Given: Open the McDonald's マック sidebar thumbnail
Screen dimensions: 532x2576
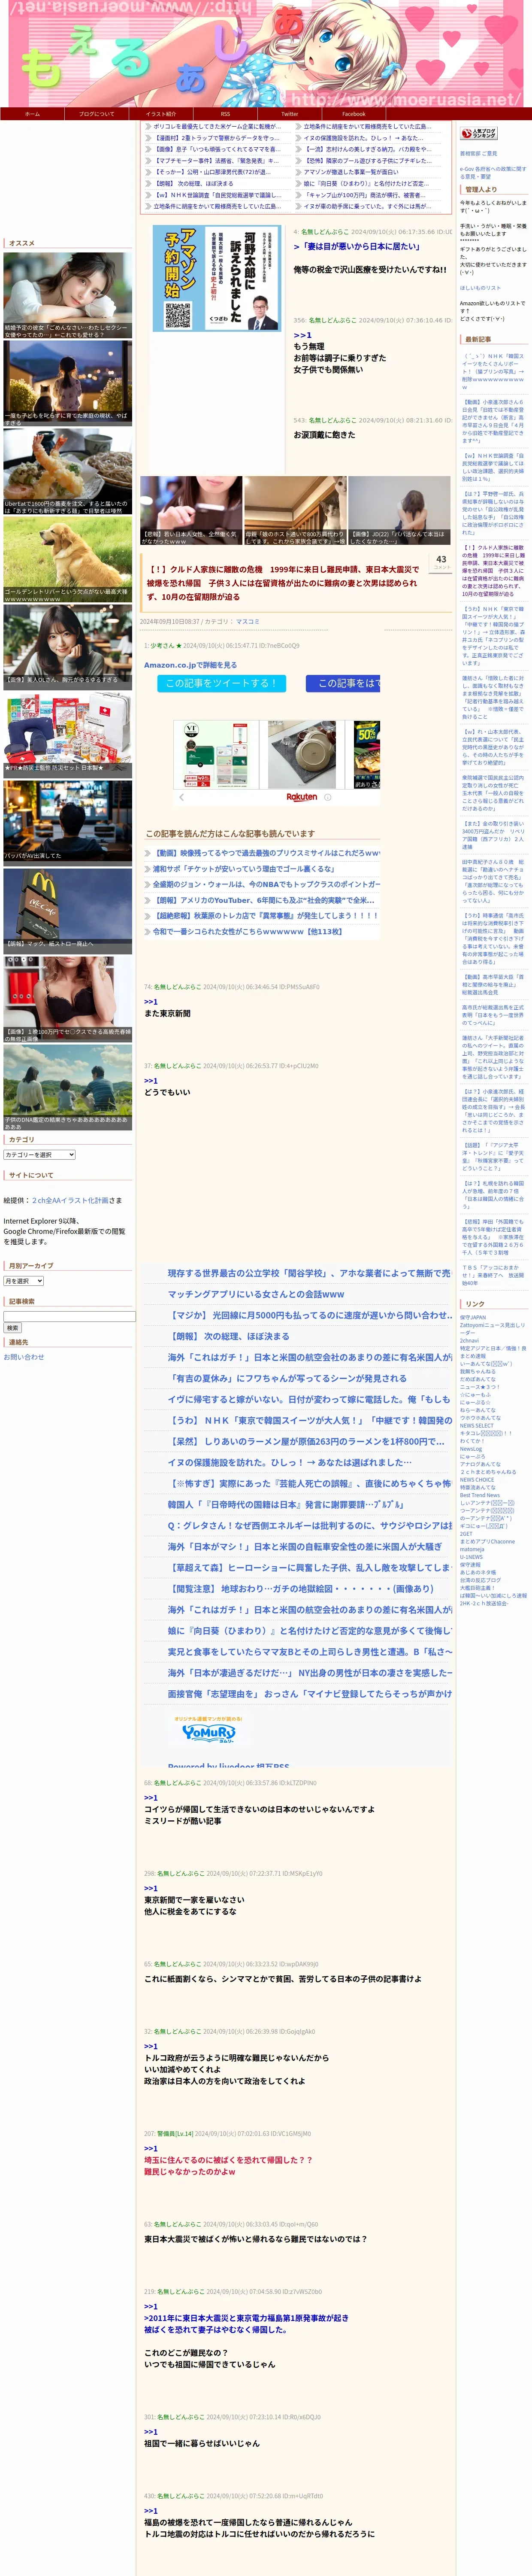Looking at the screenshot, I should 67,910.
